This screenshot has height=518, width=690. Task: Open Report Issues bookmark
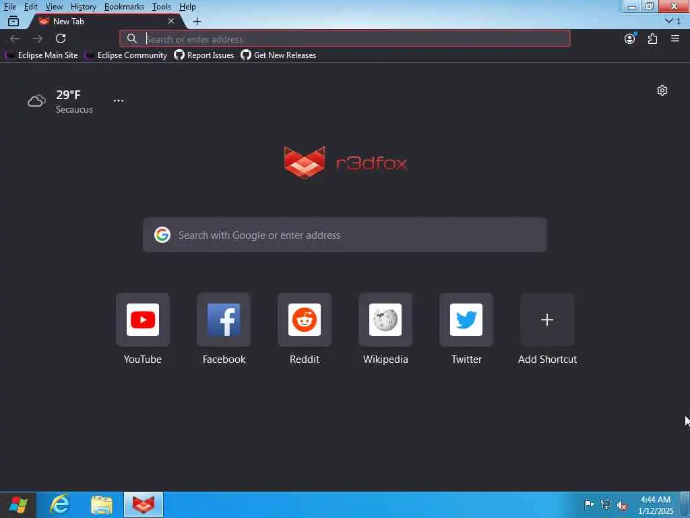(203, 55)
